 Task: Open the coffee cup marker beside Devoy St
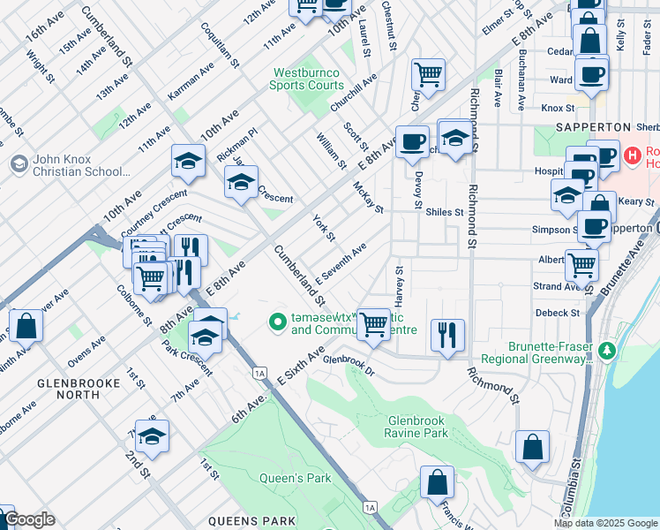coord(412,143)
